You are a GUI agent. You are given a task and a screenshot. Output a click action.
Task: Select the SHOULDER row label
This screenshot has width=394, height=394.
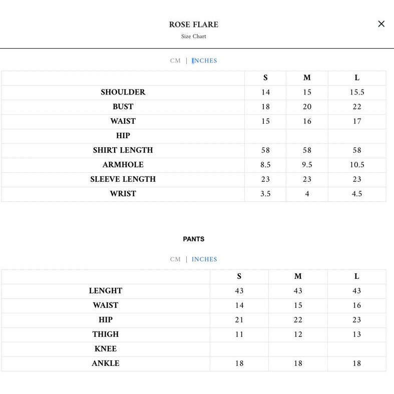(123, 92)
